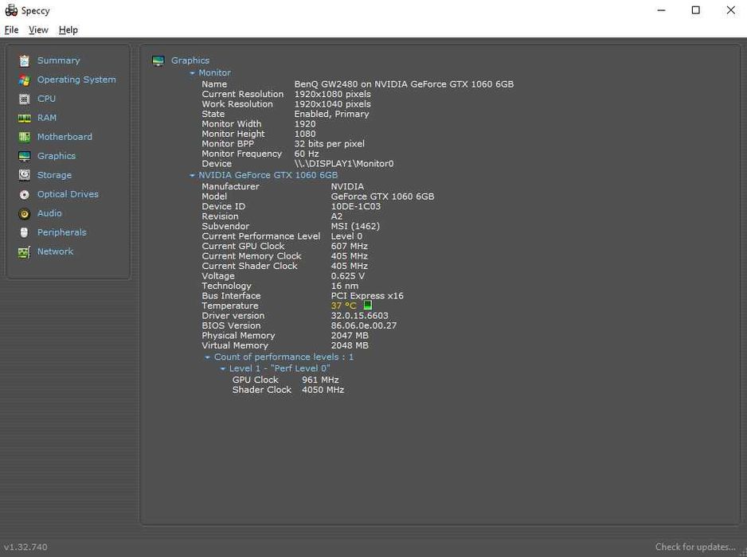Click Check for updates link
This screenshot has height=557, width=747.
pyautogui.click(x=695, y=547)
